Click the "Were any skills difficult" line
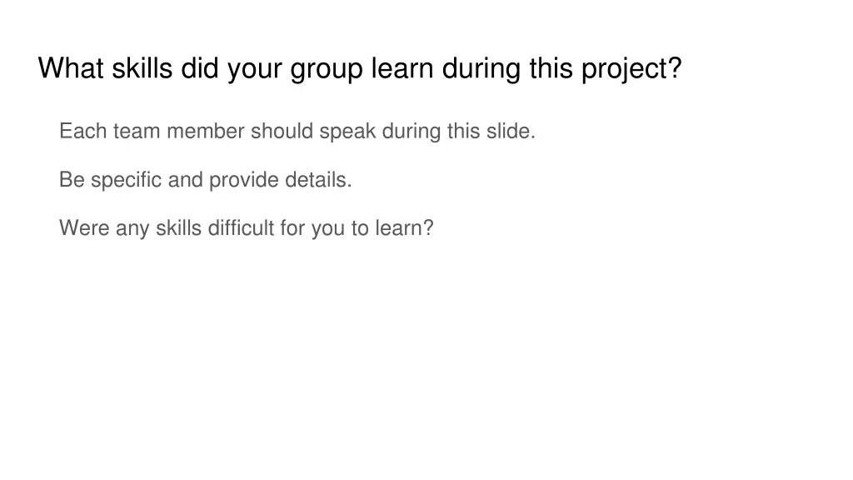Image resolution: width=853 pixels, height=480 pixels. [x=247, y=227]
